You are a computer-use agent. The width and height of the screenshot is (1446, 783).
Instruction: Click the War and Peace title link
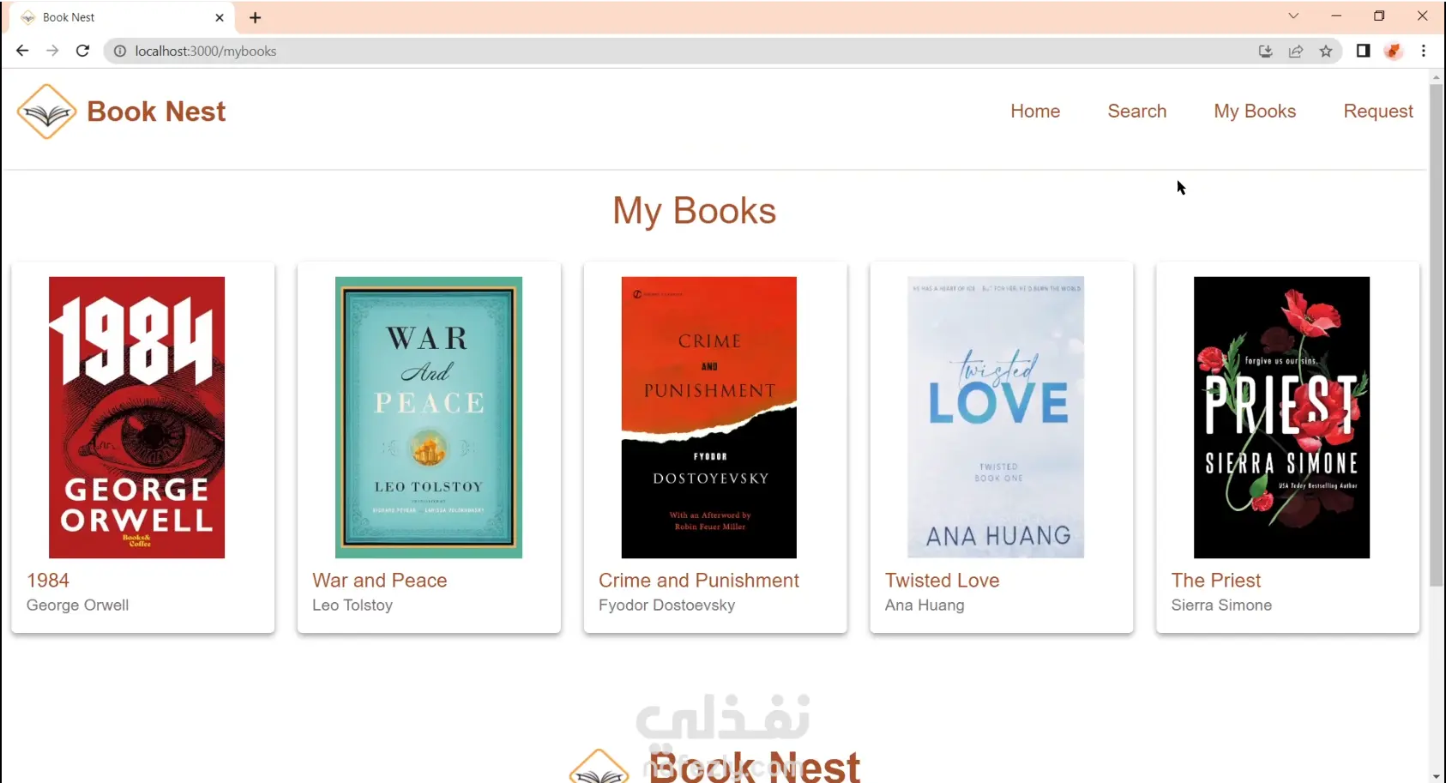(x=379, y=580)
